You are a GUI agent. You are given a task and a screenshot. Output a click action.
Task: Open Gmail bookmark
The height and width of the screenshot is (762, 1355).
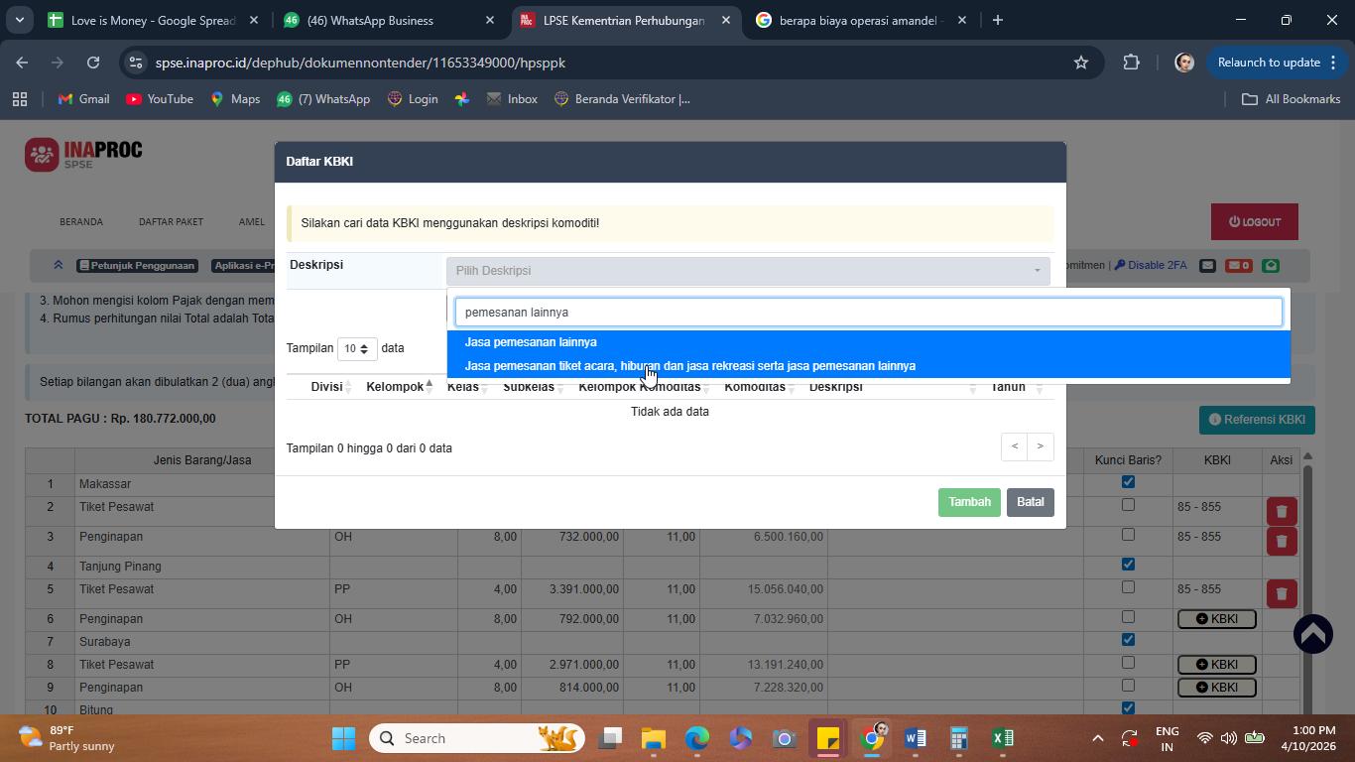83,99
